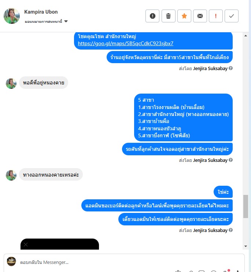Click the help icon beside the last Jenjira Suksabay

point(230,230)
